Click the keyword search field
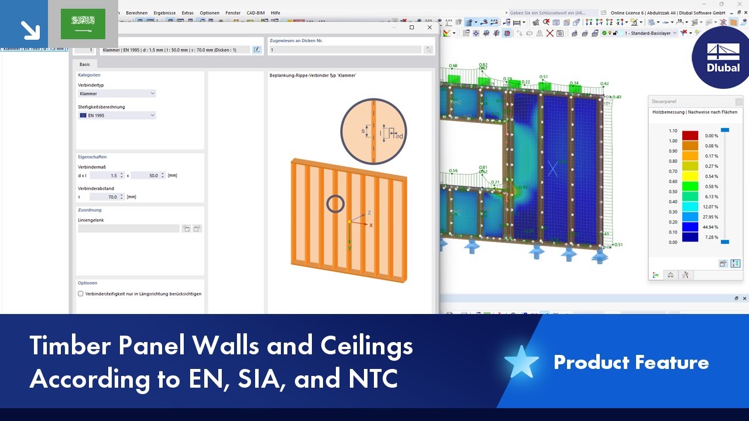This screenshot has height=421, width=749. pos(554,12)
